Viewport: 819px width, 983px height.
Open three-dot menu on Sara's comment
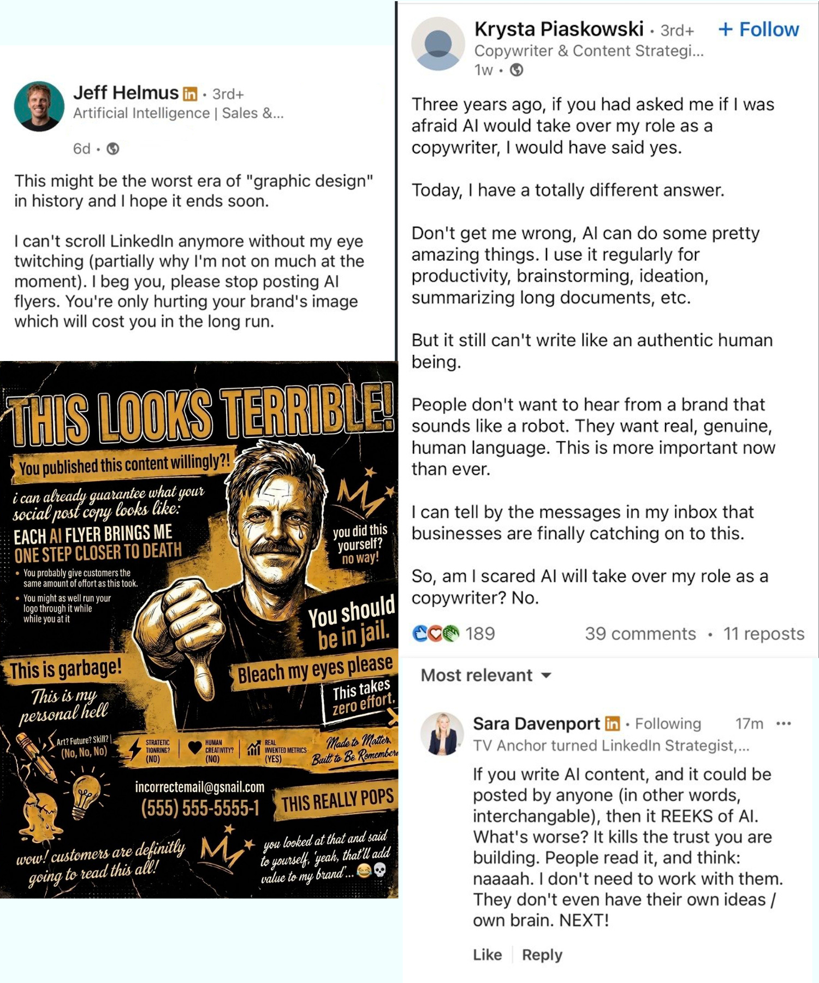tap(784, 724)
